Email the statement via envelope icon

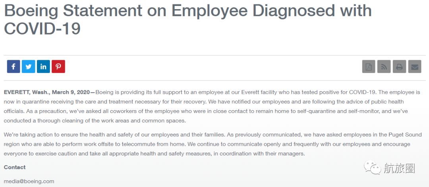click(x=415, y=67)
